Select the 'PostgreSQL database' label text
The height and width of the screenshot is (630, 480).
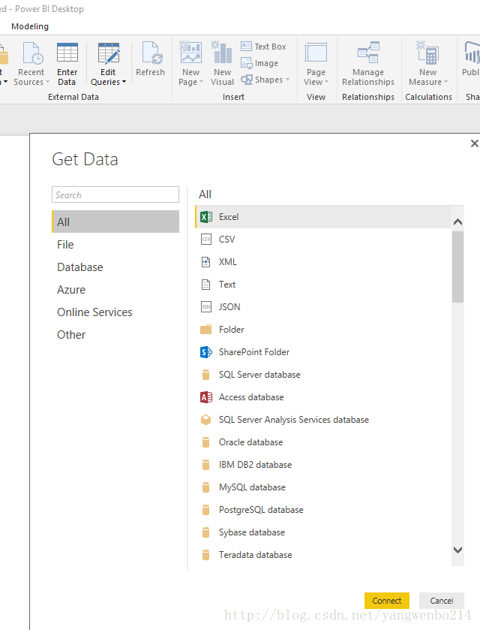[x=261, y=510]
